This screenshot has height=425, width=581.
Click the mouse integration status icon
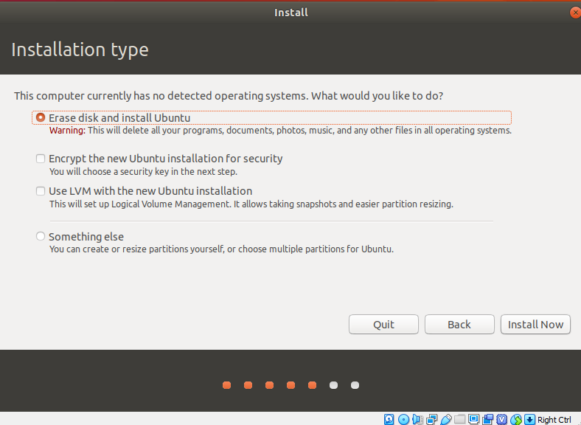click(x=516, y=419)
